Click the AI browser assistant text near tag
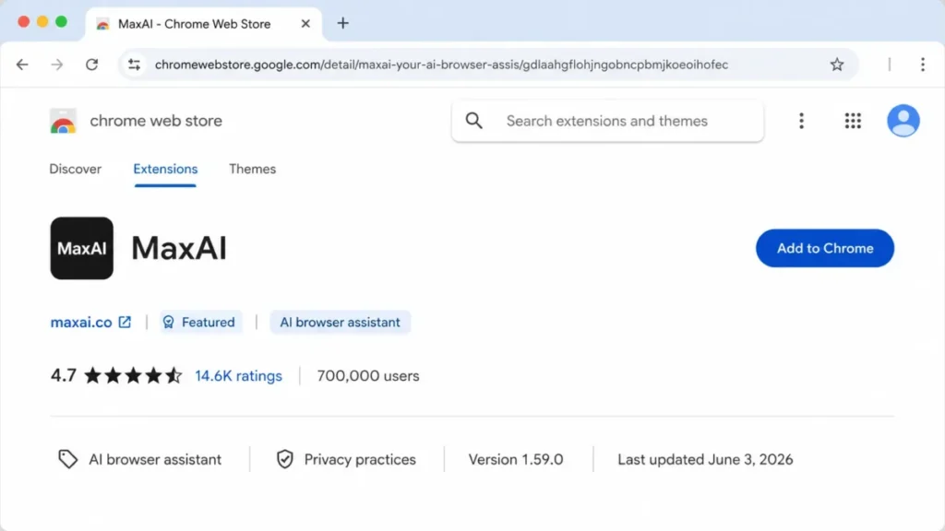 coord(155,459)
